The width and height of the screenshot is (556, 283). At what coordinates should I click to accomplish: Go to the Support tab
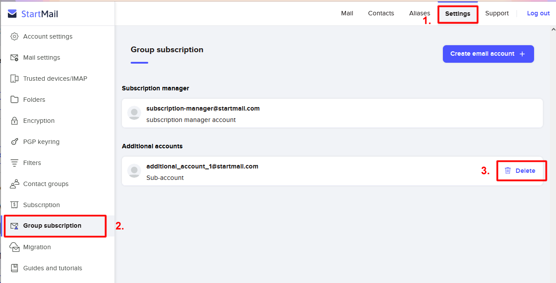497,13
